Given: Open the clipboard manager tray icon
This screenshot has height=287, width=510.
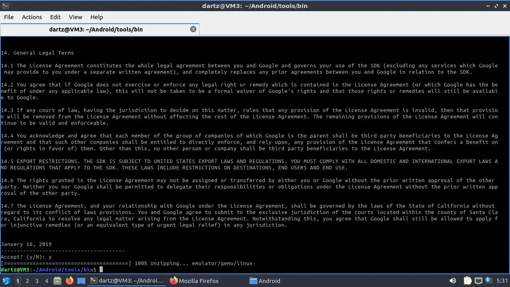Looking at the screenshot, I should point(468,281).
